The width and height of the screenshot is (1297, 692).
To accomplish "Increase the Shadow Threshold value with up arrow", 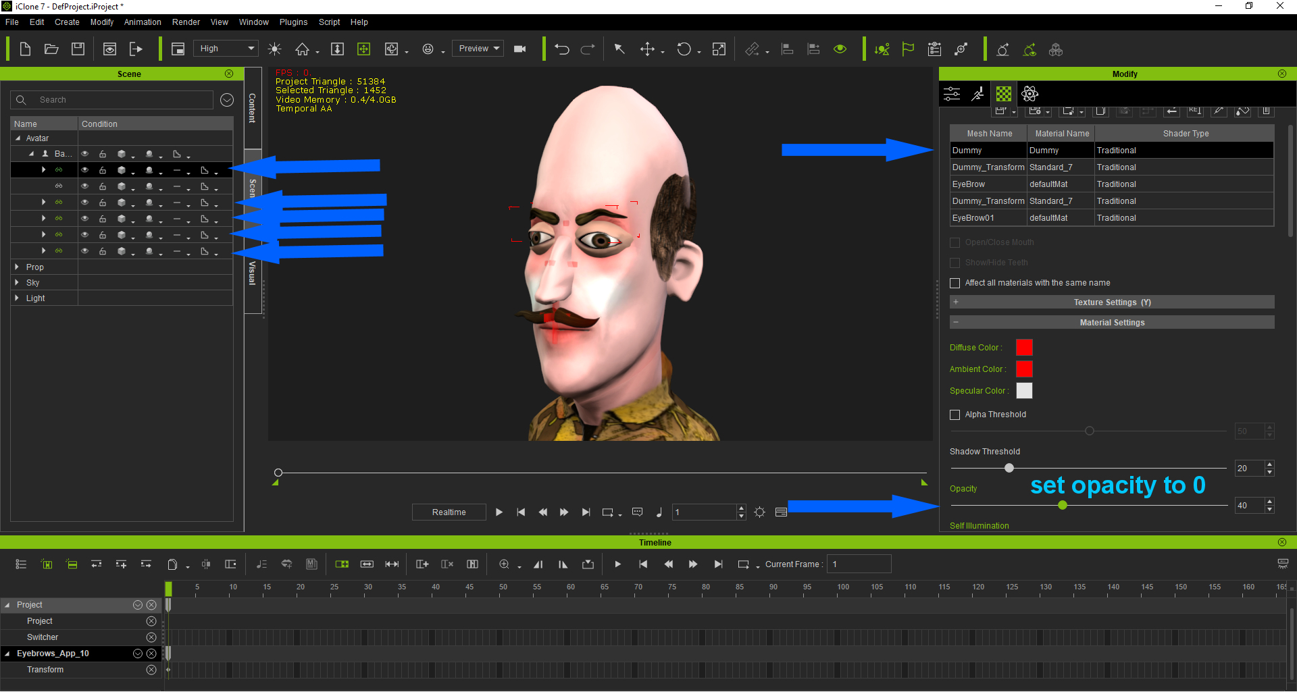I will (x=1270, y=465).
